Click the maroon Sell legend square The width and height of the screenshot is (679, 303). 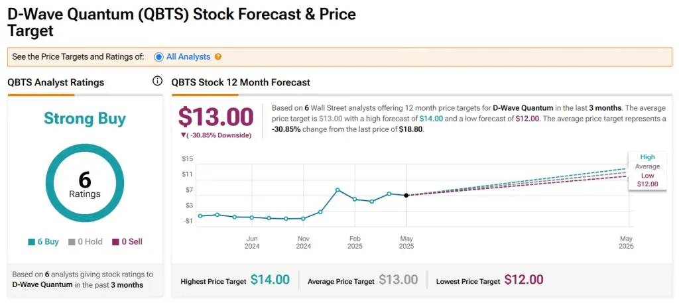pyautogui.click(x=115, y=242)
